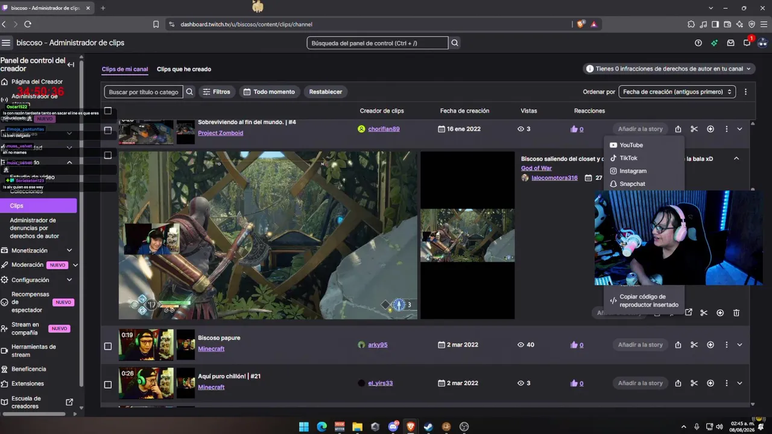Viewport: 772px width, 434px height.
Task: Expand the Aquí puro chillón clip row
Action: click(x=739, y=383)
